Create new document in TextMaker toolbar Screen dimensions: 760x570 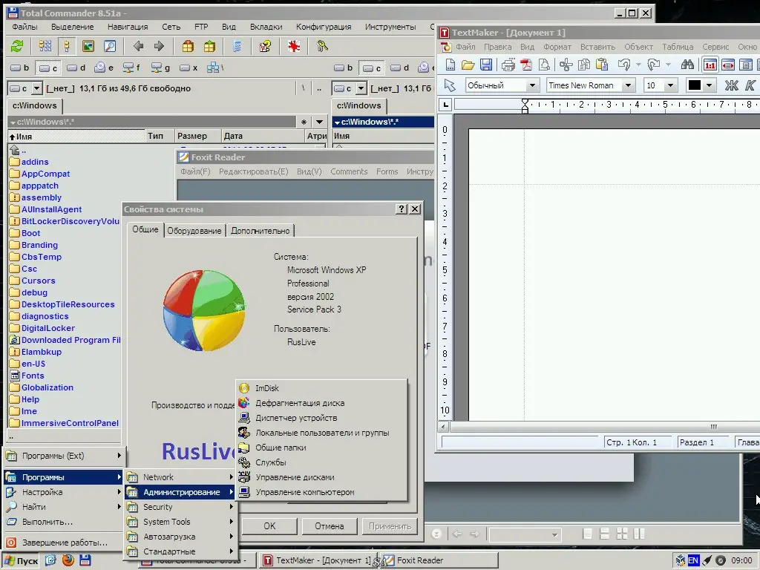[x=451, y=65]
